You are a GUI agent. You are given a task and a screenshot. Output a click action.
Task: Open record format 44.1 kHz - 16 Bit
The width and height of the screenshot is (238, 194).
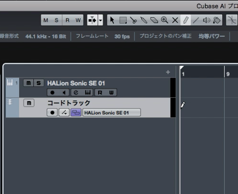point(46,36)
